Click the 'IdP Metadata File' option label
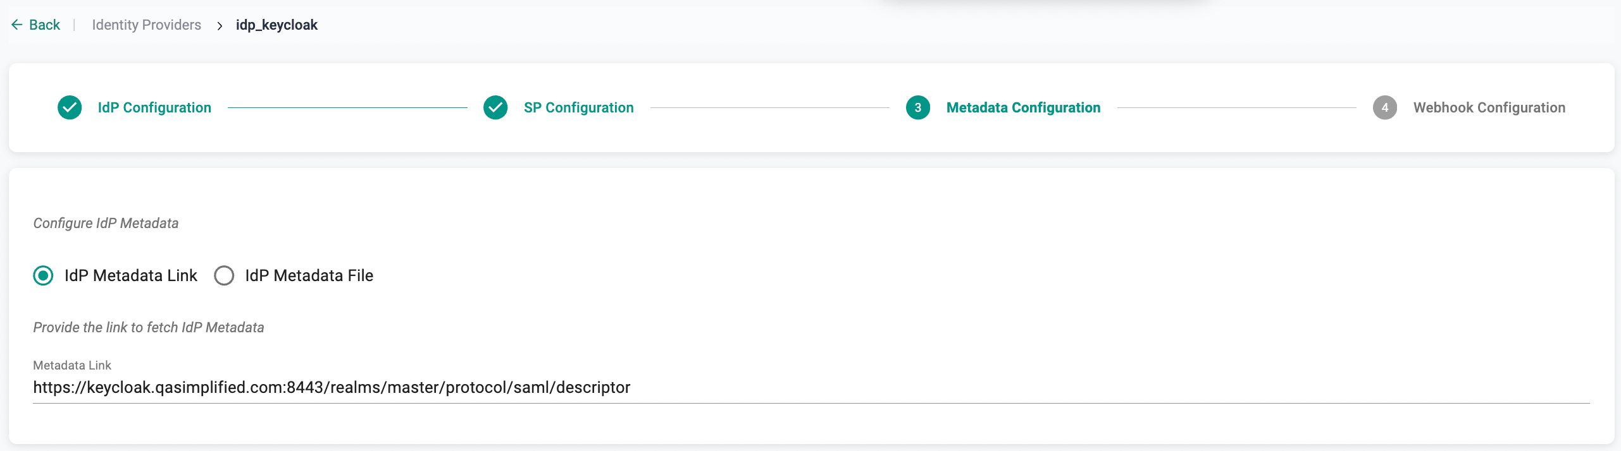The image size is (1621, 451). pos(309,275)
